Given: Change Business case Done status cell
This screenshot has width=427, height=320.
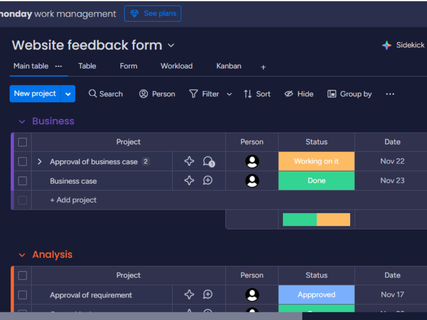Looking at the screenshot, I should coord(316,180).
